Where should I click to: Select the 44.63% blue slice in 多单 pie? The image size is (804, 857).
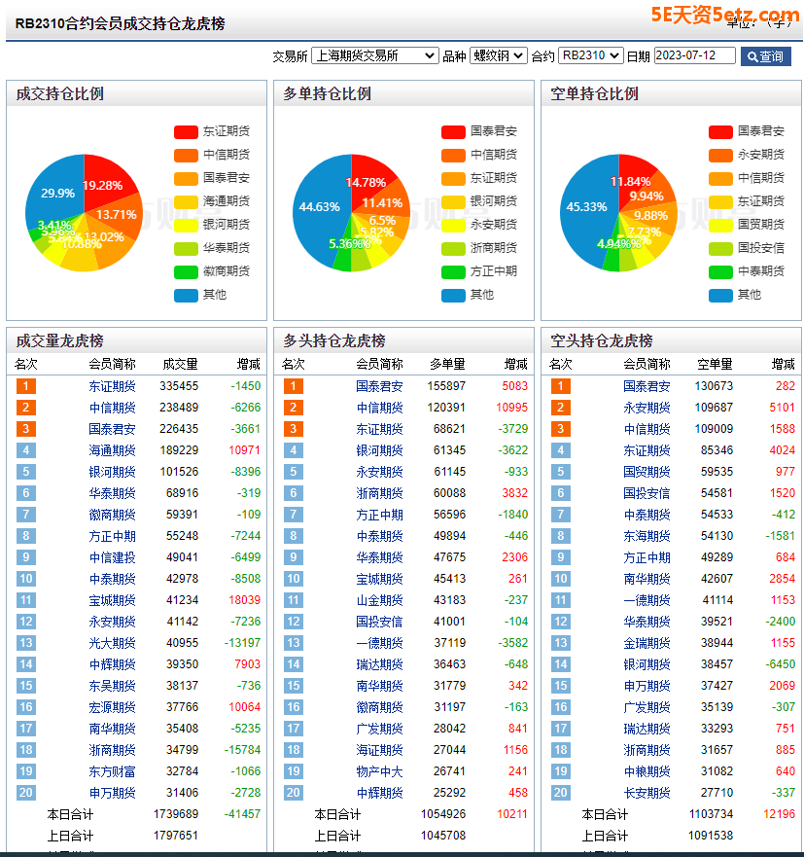coord(316,207)
